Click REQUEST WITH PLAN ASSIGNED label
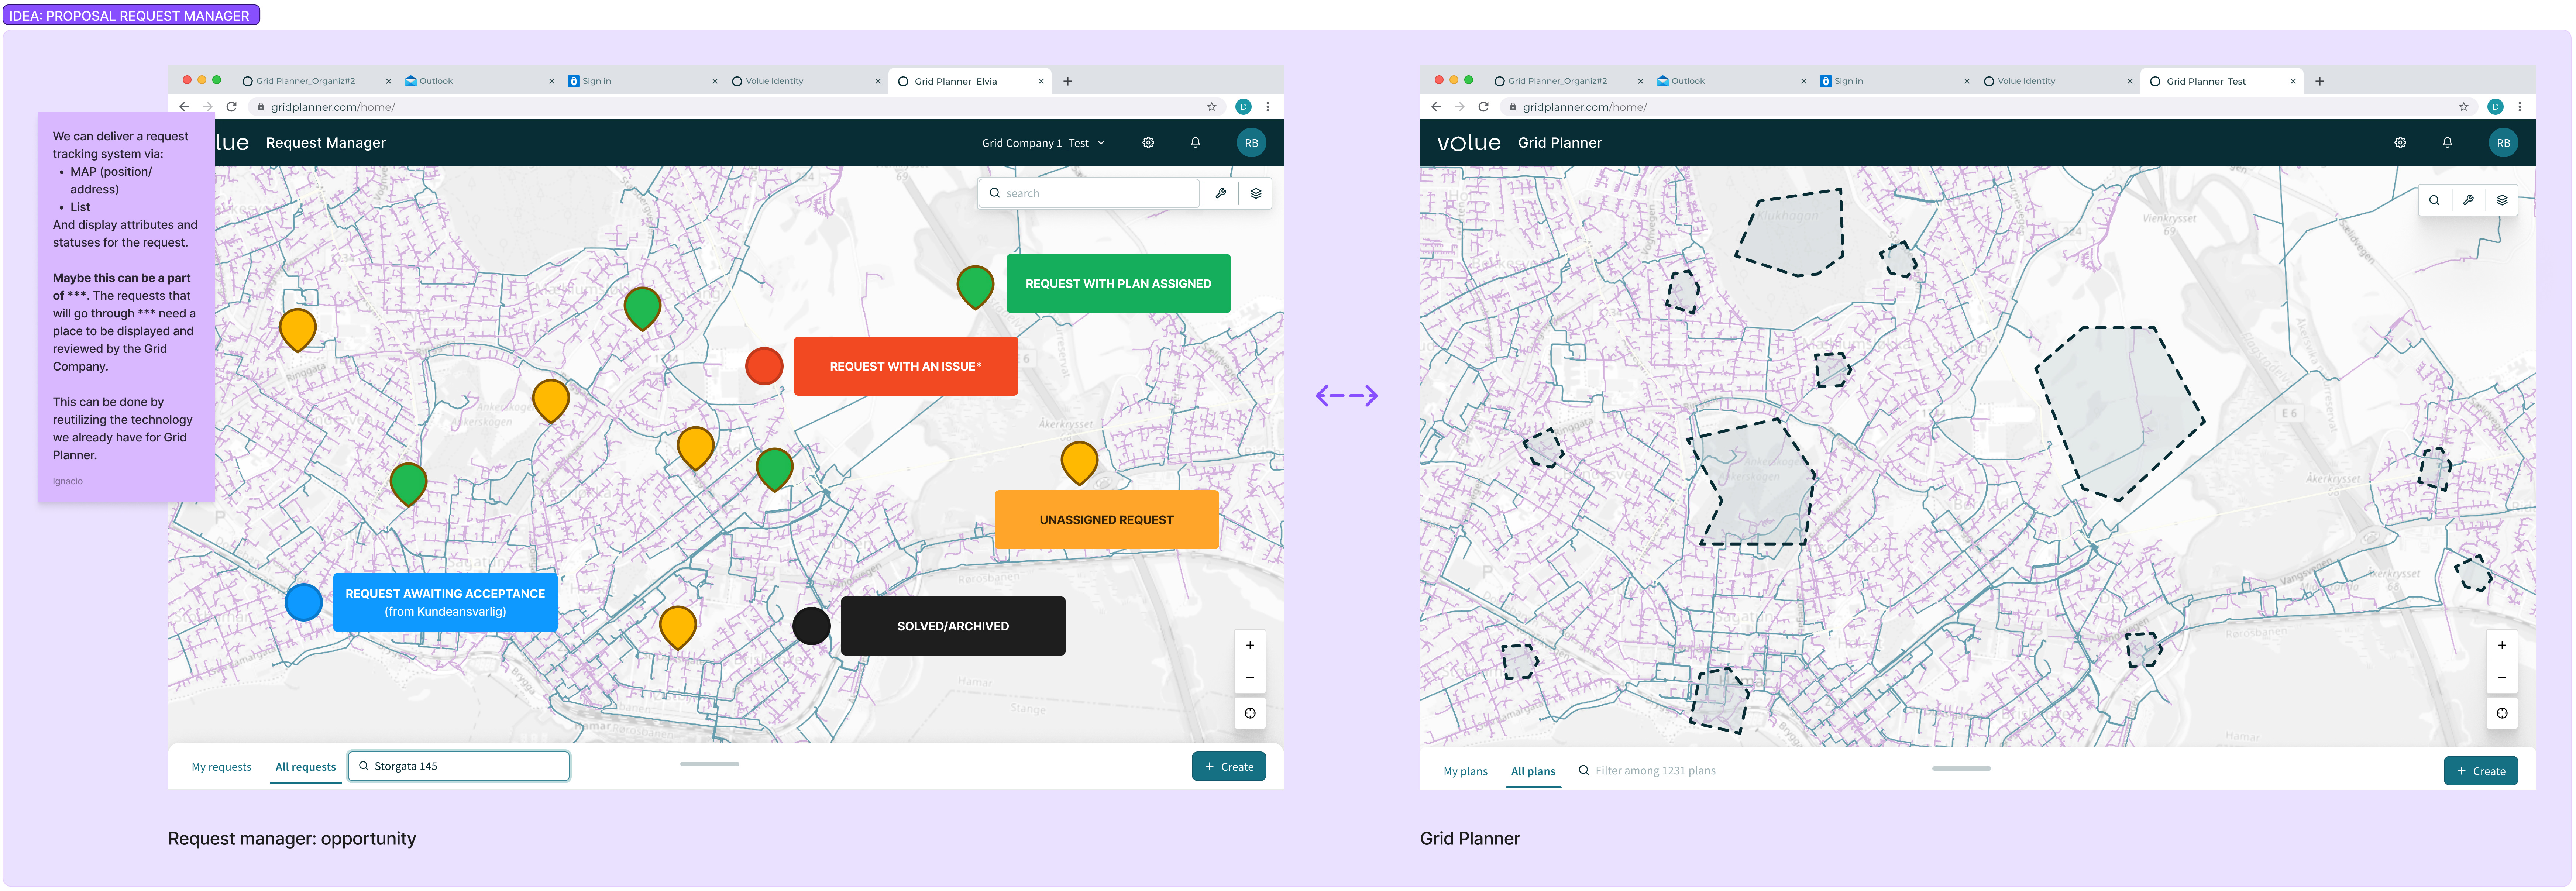The height and width of the screenshot is (891, 2576). click(1118, 284)
